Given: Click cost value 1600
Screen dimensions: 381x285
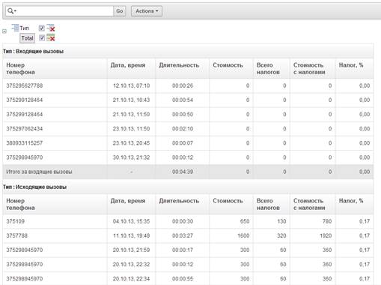Looking at the screenshot, I should [243, 235].
